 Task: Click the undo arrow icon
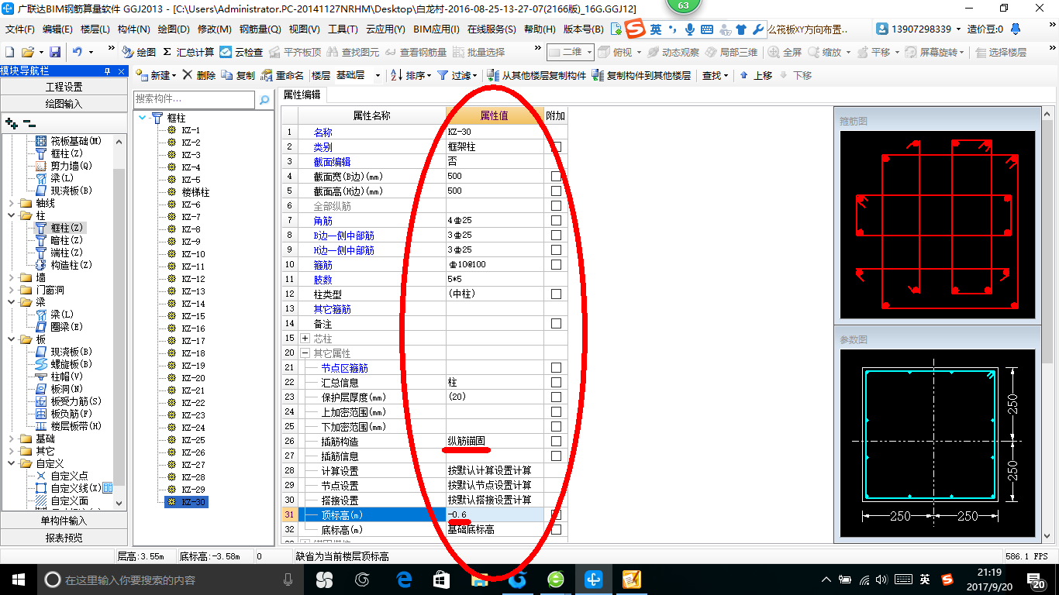[x=78, y=52]
